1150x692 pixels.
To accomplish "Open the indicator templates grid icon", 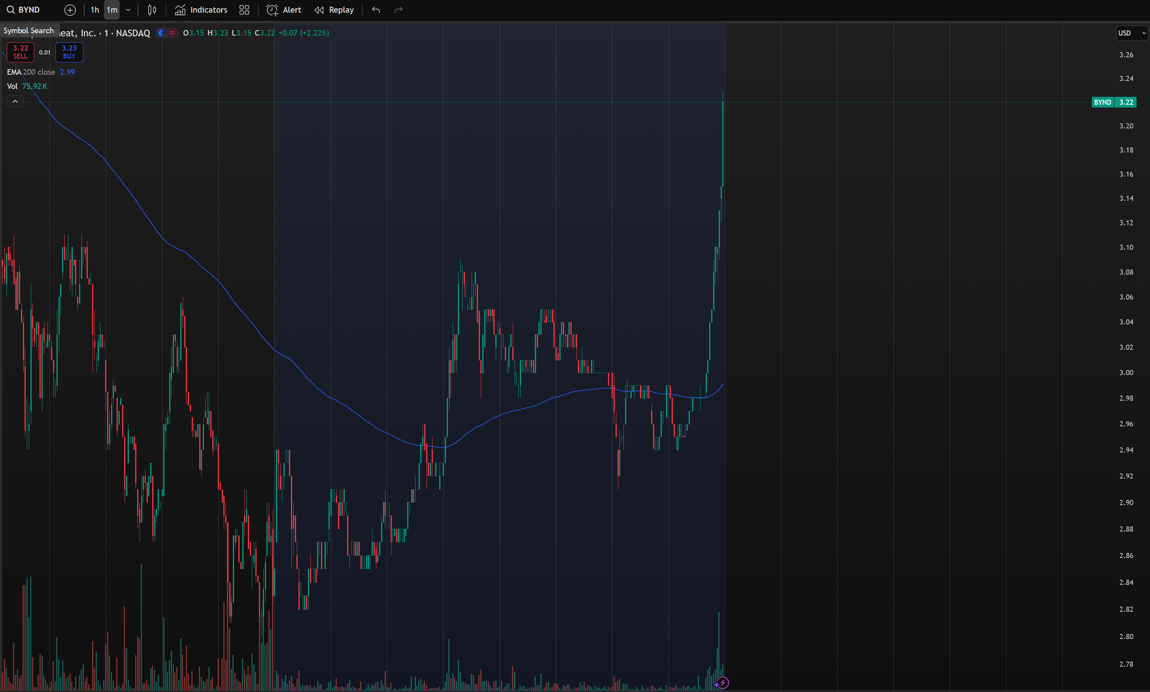I will point(244,10).
